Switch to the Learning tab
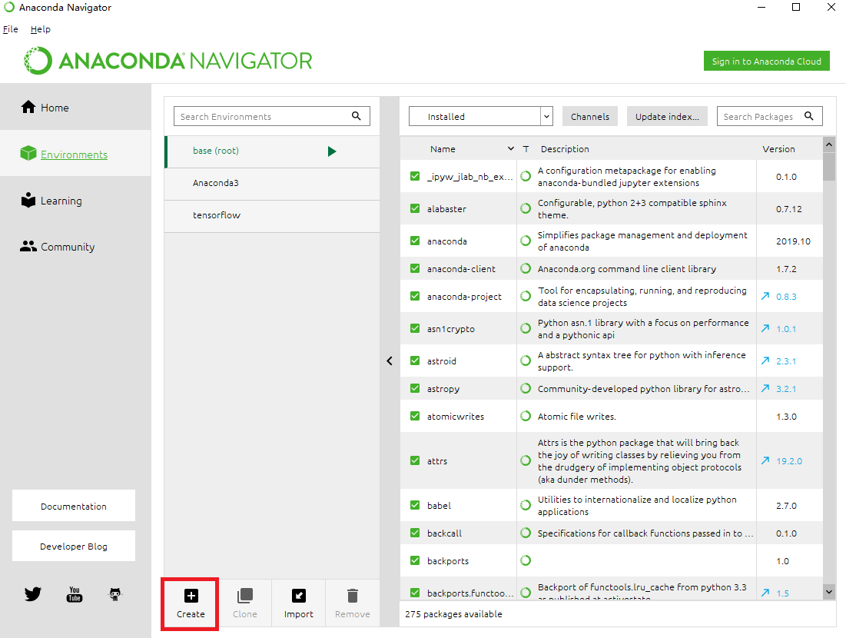Screen dimensions: 846x638 (75, 200)
